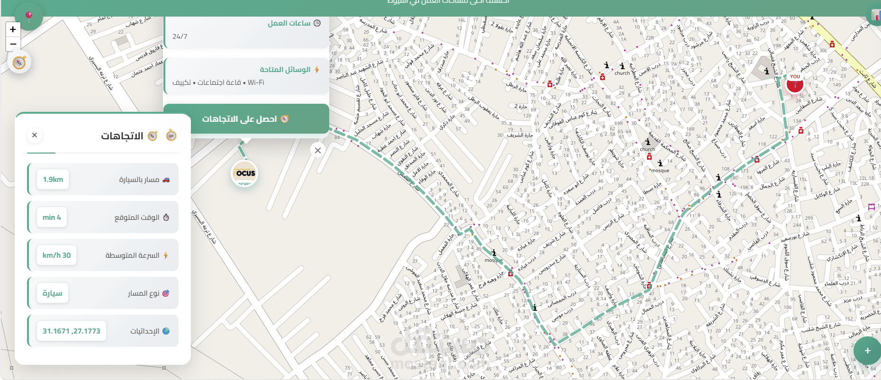Viewport: 881px width, 380px height.
Task: Click the mosque label on the map
Action: pyautogui.click(x=660, y=171)
